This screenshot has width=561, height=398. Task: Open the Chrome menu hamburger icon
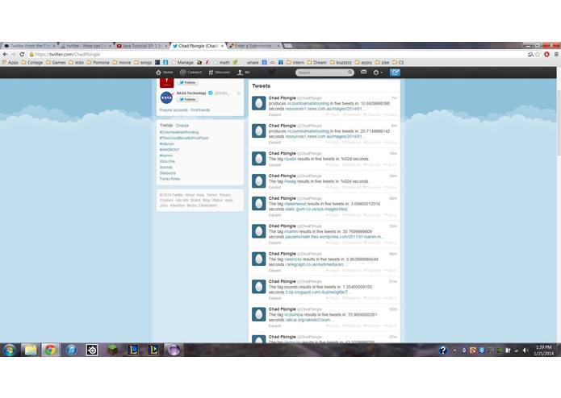pyautogui.click(x=556, y=54)
